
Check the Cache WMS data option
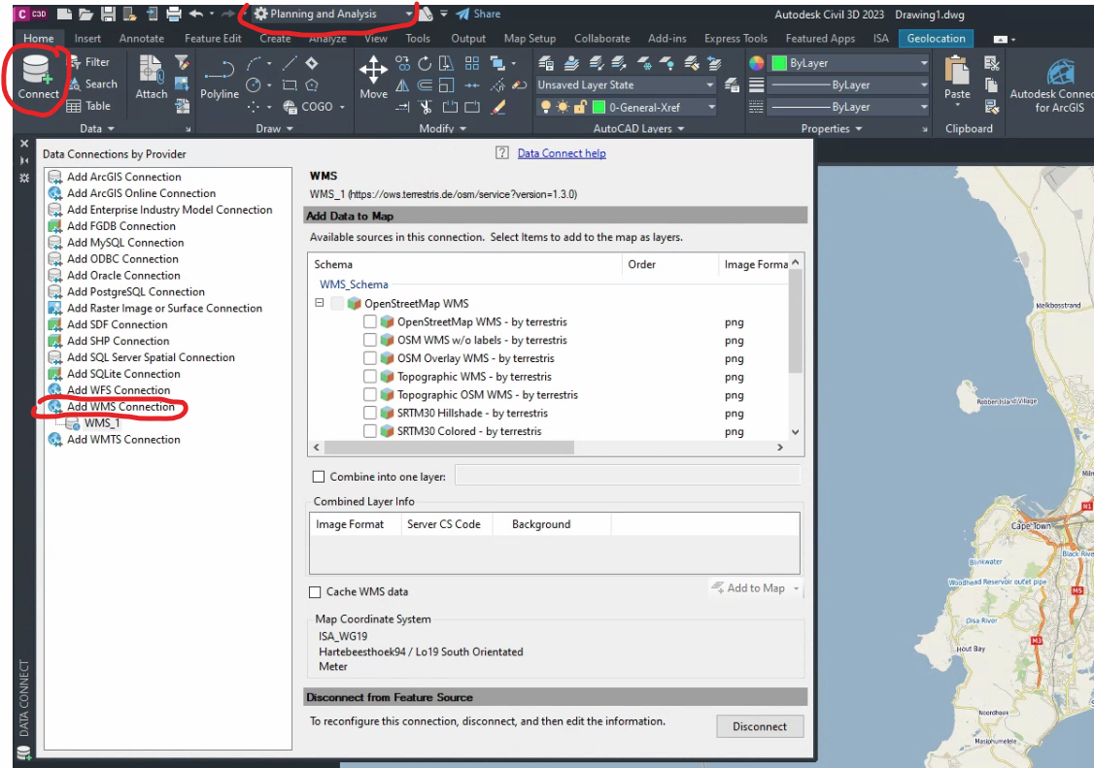pyautogui.click(x=315, y=591)
